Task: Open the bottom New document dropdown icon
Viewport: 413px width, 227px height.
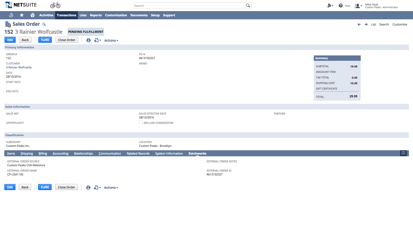Action: point(97,188)
